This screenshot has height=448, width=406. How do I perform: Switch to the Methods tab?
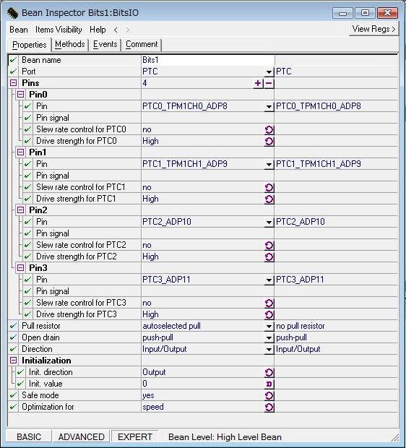(70, 44)
